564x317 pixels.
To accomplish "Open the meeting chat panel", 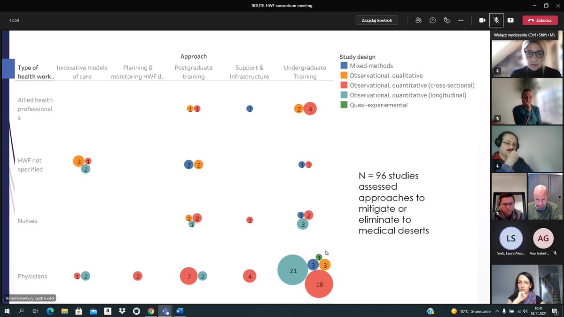I will (x=432, y=20).
